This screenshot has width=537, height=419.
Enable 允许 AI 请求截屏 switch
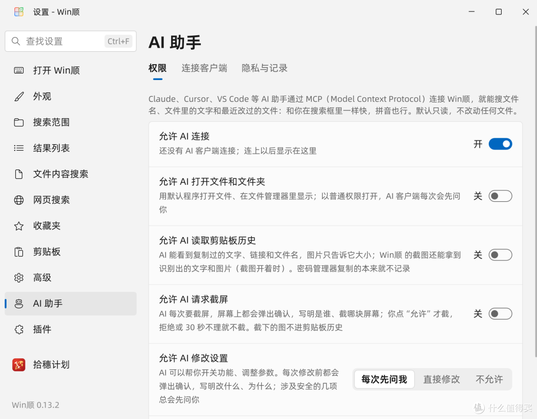click(x=500, y=314)
